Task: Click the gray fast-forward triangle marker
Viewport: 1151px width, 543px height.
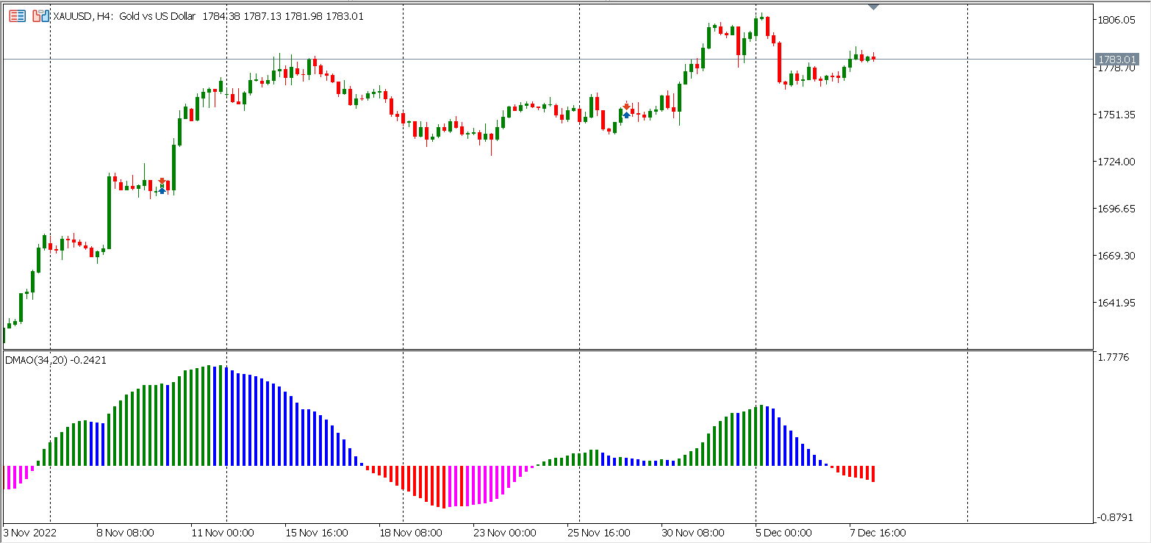Action: (873, 6)
